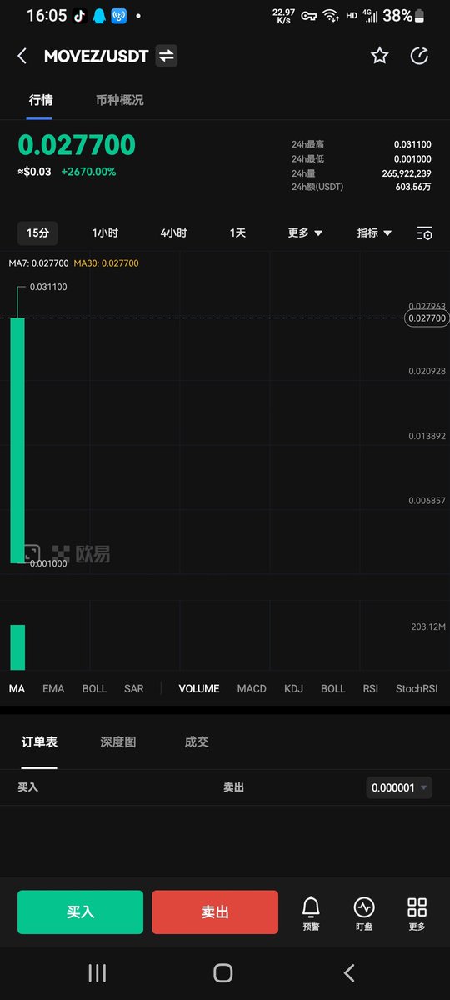The width and height of the screenshot is (450, 1000).
Task: Tap the 卖出 column header in order book
Action: (234, 787)
